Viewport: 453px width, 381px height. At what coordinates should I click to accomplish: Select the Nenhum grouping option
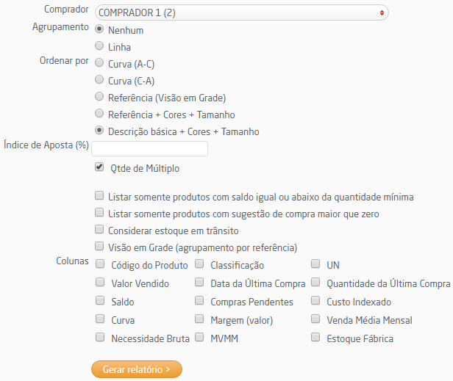pos(99,30)
